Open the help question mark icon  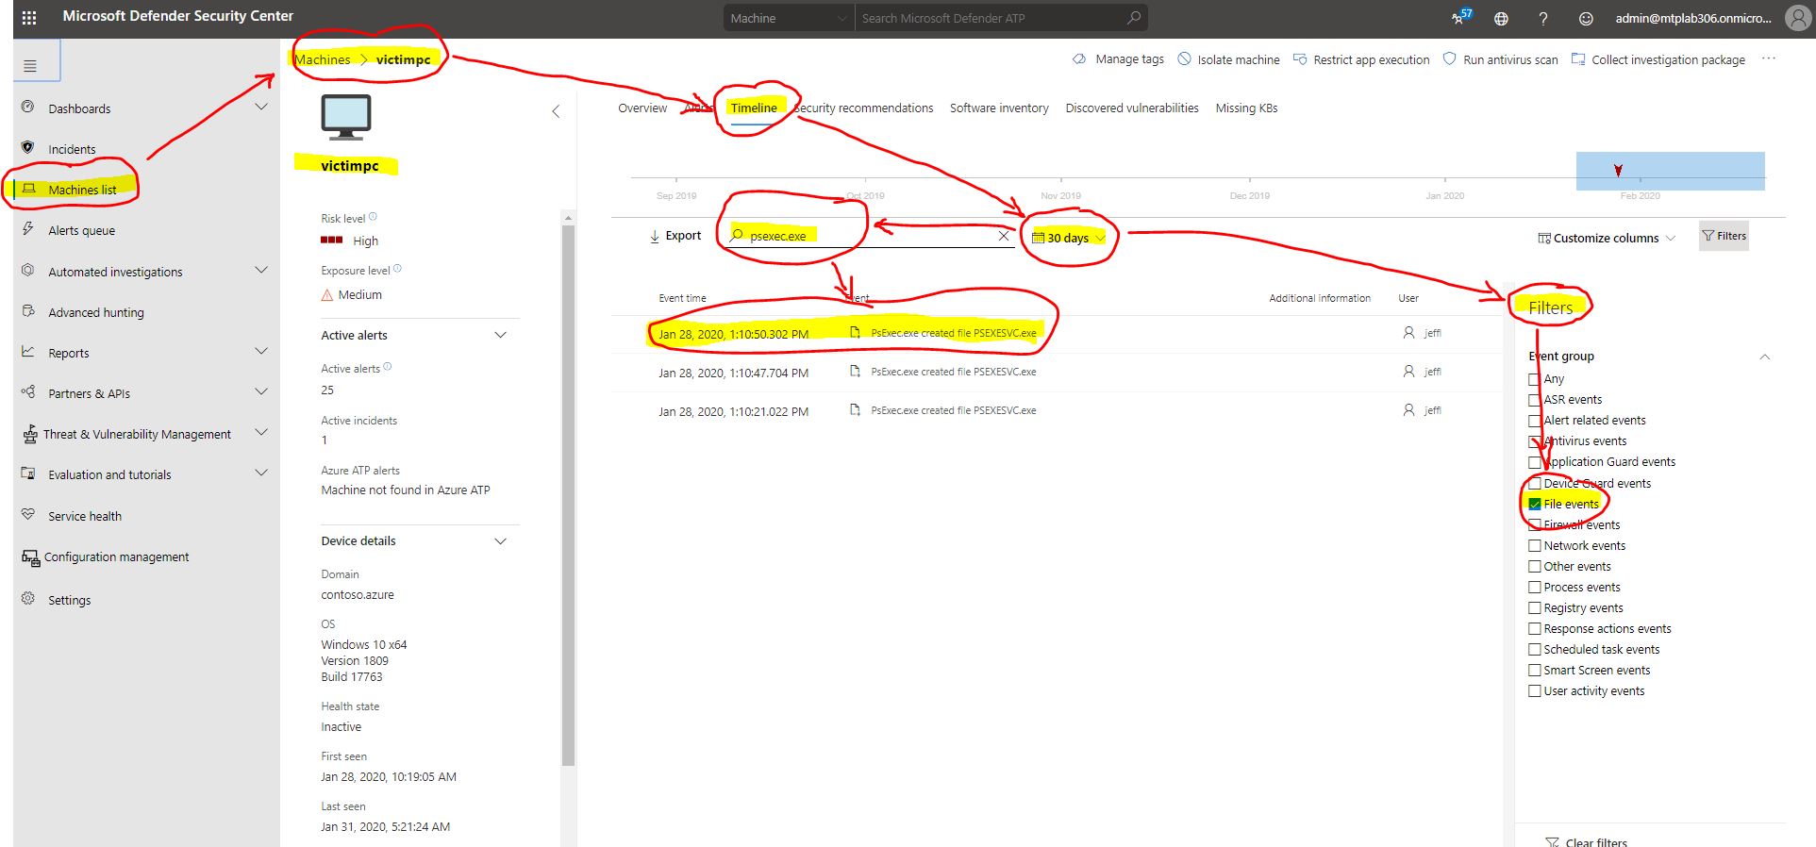(x=1542, y=18)
